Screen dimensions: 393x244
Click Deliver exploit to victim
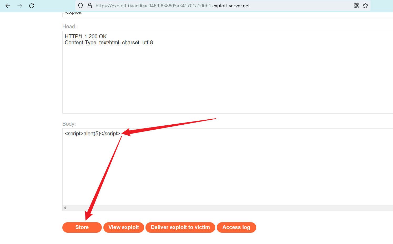coord(180,227)
